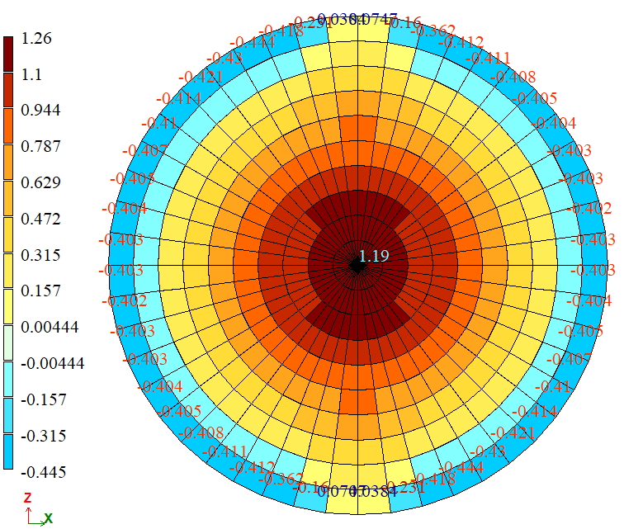The height and width of the screenshot is (529, 624).
Task: Click the red Z axis label
Action: coord(27,498)
